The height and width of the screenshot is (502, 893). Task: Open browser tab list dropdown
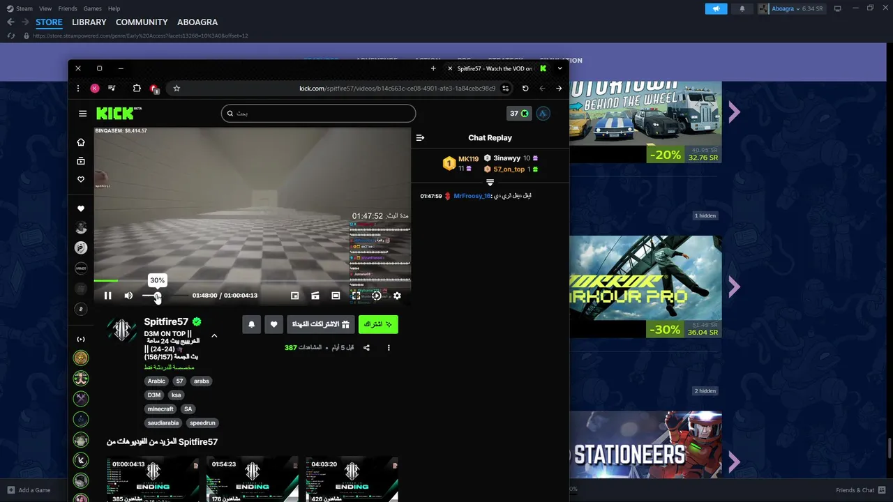pyautogui.click(x=560, y=68)
